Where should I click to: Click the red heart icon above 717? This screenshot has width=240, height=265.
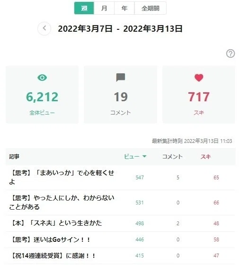point(199,78)
